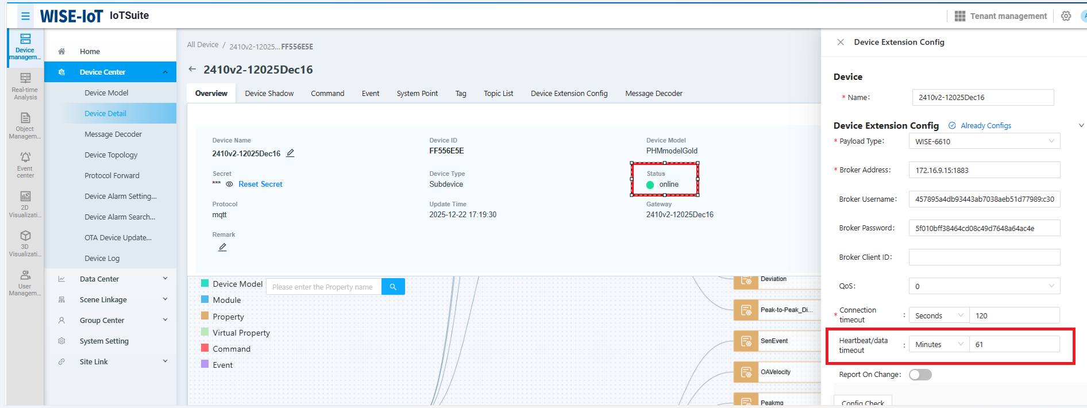Open settings gear icon in header
The image size is (1087, 408).
(x=1066, y=16)
